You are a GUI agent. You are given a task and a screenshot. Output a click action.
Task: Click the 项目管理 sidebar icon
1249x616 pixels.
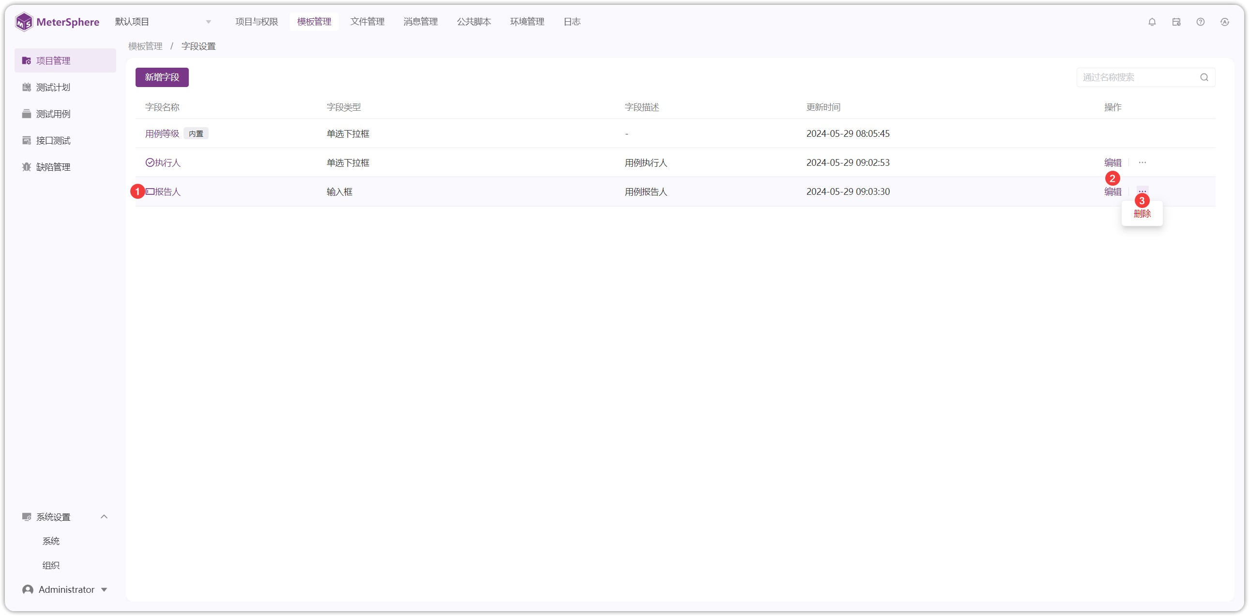pos(27,60)
